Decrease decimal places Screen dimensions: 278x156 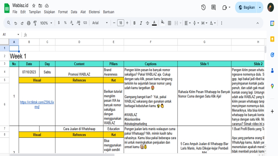(72, 23)
